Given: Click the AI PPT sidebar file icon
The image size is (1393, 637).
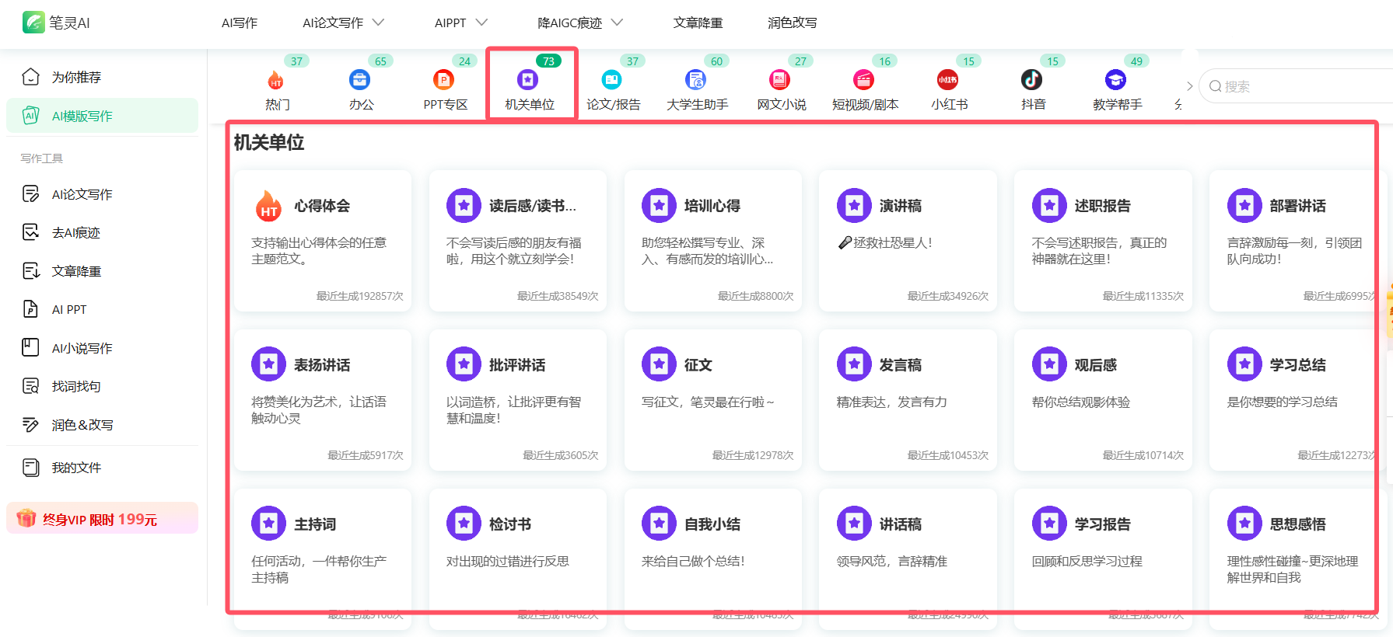Looking at the screenshot, I should [30, 309].
